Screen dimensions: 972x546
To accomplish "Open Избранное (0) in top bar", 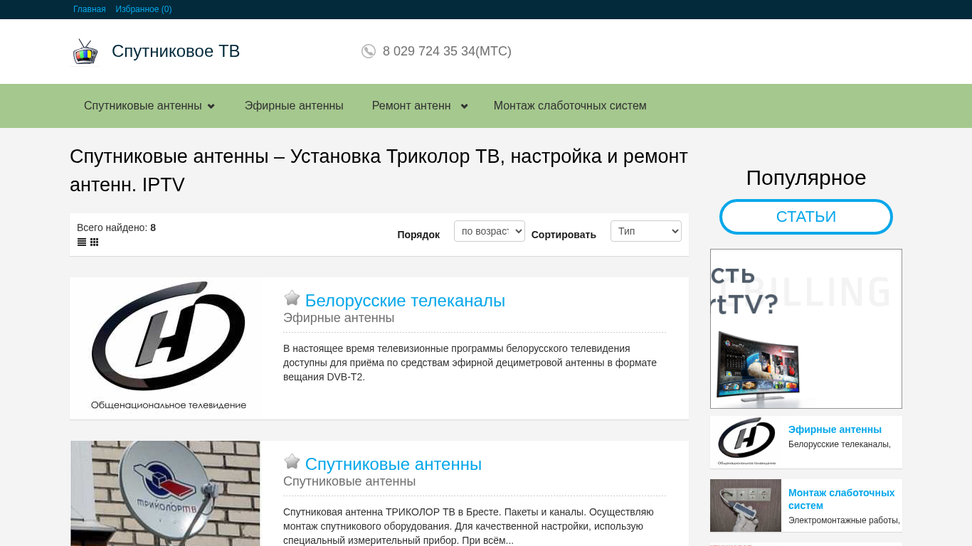I will pyautogui.click(x=144, y=9).
